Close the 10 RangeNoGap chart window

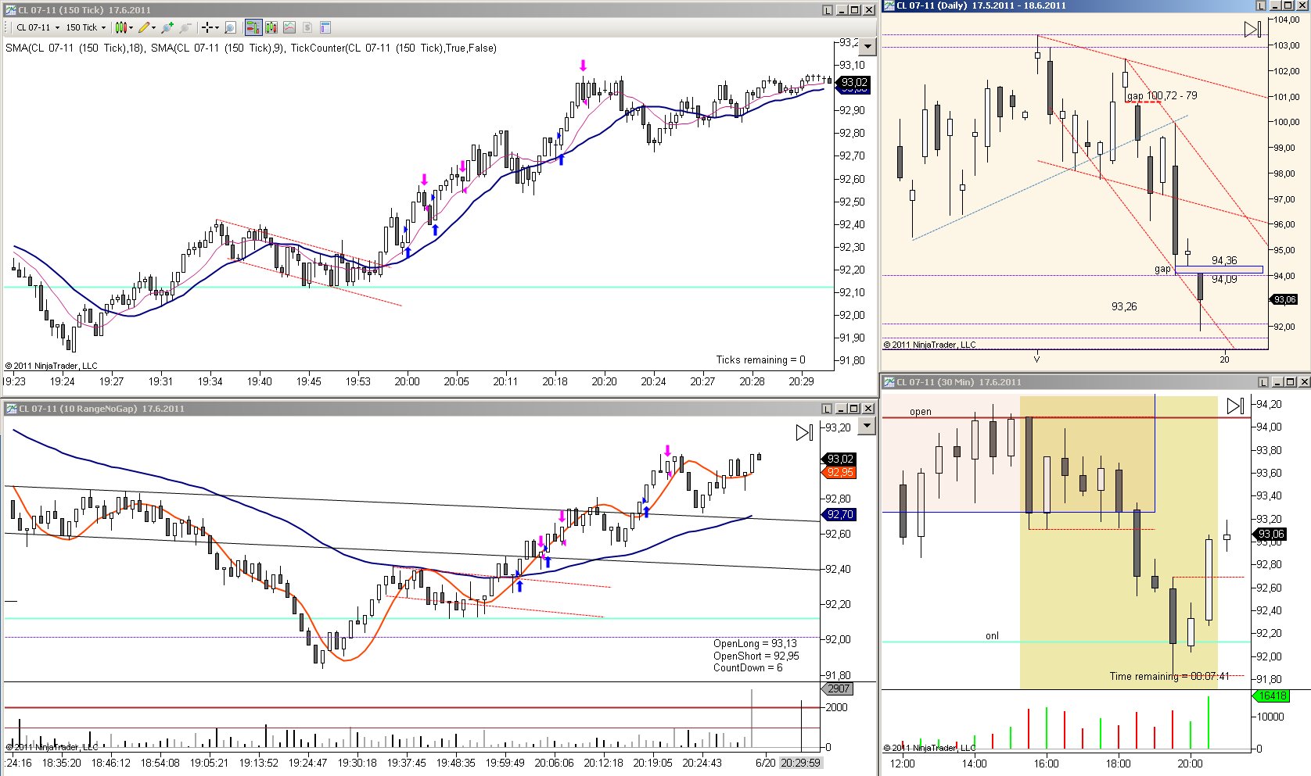tap(869, 409)
